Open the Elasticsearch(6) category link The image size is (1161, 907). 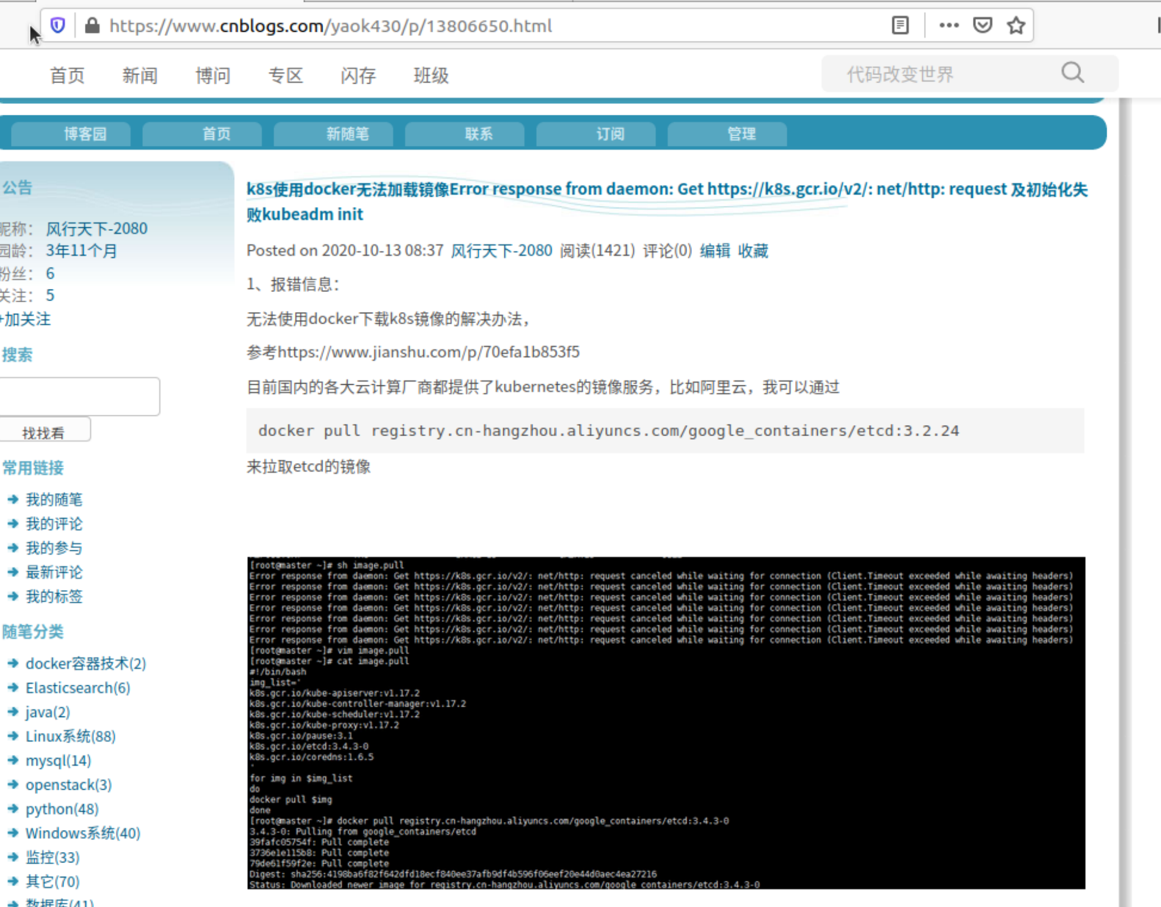point(78,687)
